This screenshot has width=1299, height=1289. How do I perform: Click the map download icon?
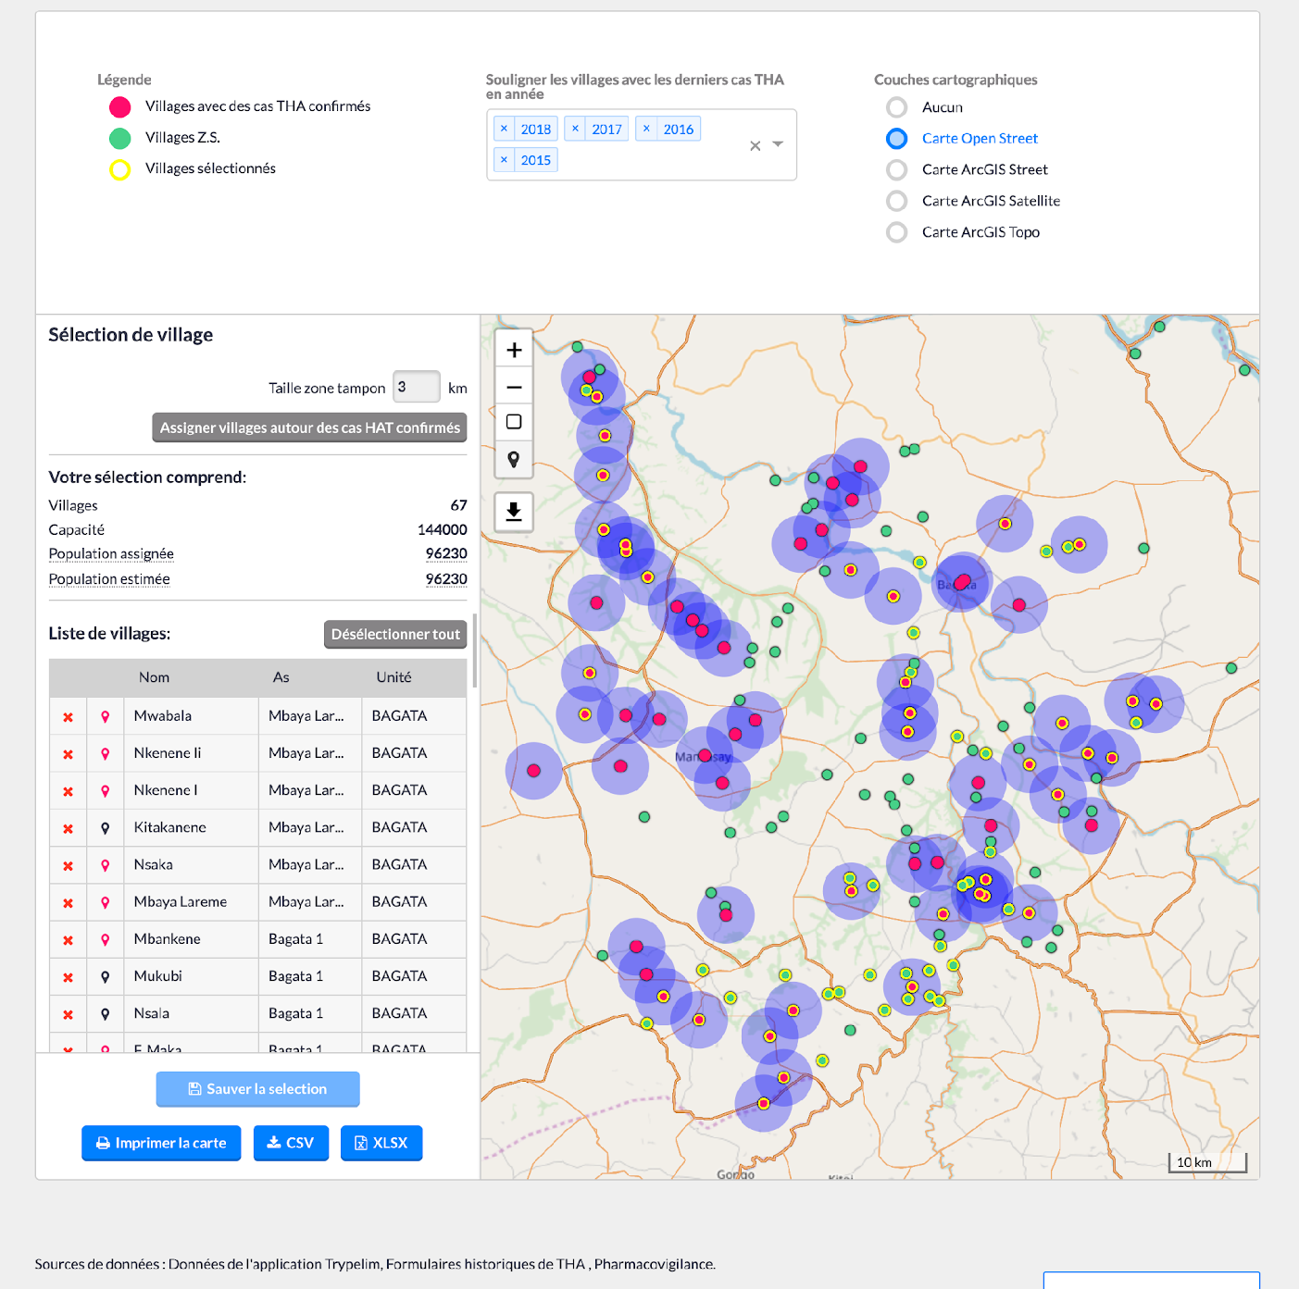click(x=514, y=511)
